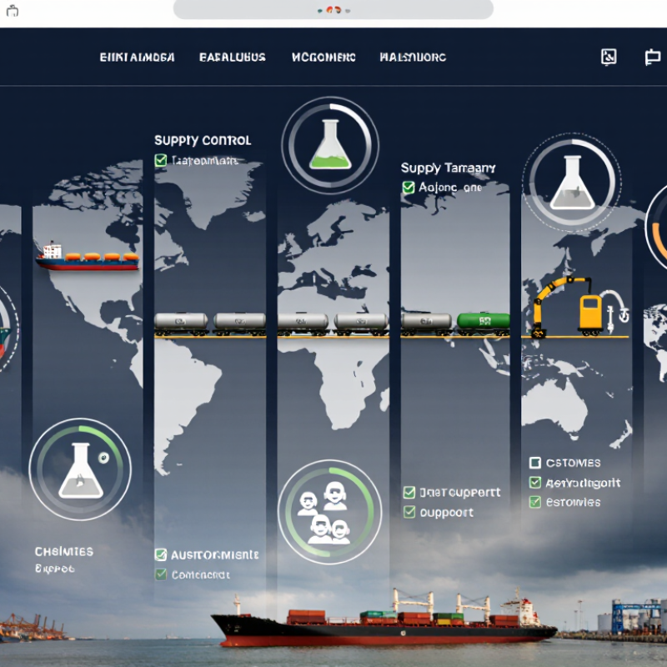
Task: Click the Supply Tamaany heading
Action: [448, 168]
